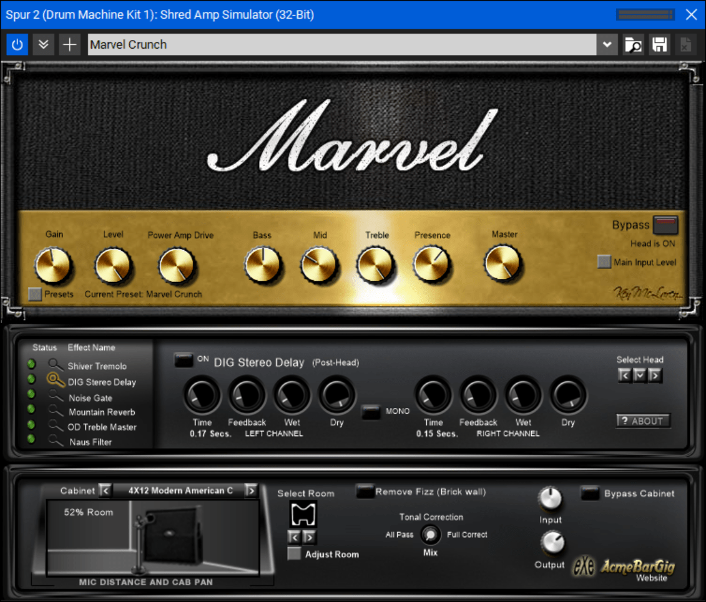Add a new preset with the plus icon
The width and height of the screenshot is (706, 602).
tap(69, 44)
